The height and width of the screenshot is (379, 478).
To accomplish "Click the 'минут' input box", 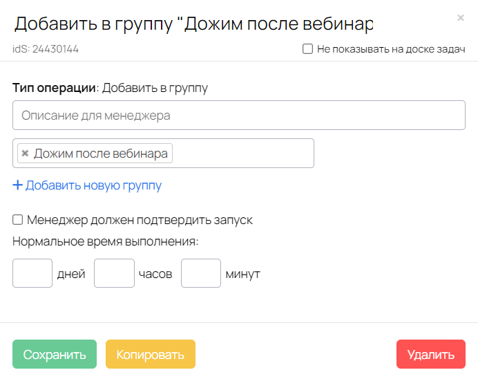I will (x=201, y=273).
